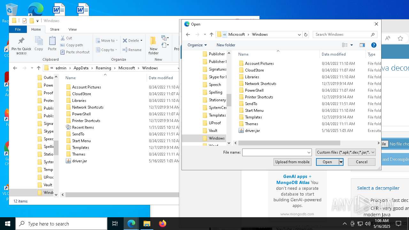Screen dimensions: 409x230
Task: Switch to Share ribbon tab
Action: [x=55, y=29]
